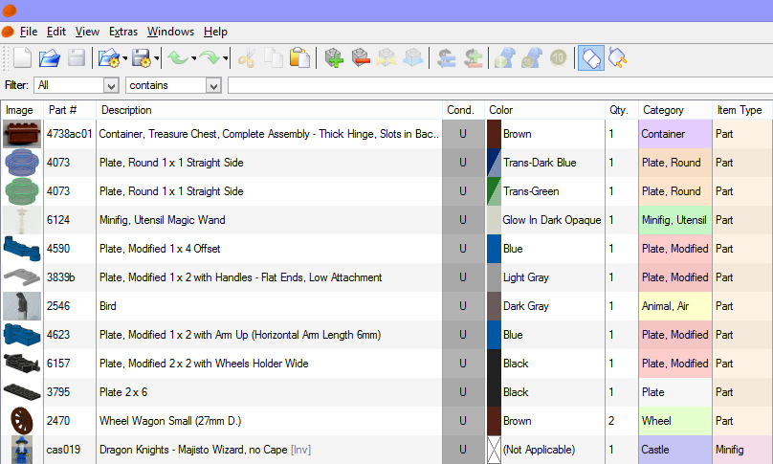This screenshot has height=464, width=773.
Task: Click 'Plate, Modified 1 x 4 Offset' description
Action: 160,249
